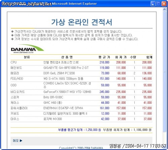Image resolution: width=168 pixels, height=150 pixels.
Task: Click average price 218,000
Action: (104, 62)
